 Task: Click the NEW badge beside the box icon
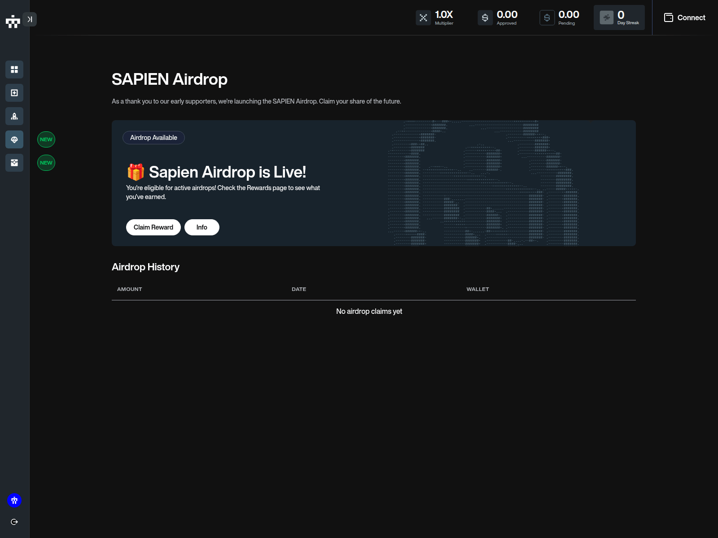coord(46,163)
